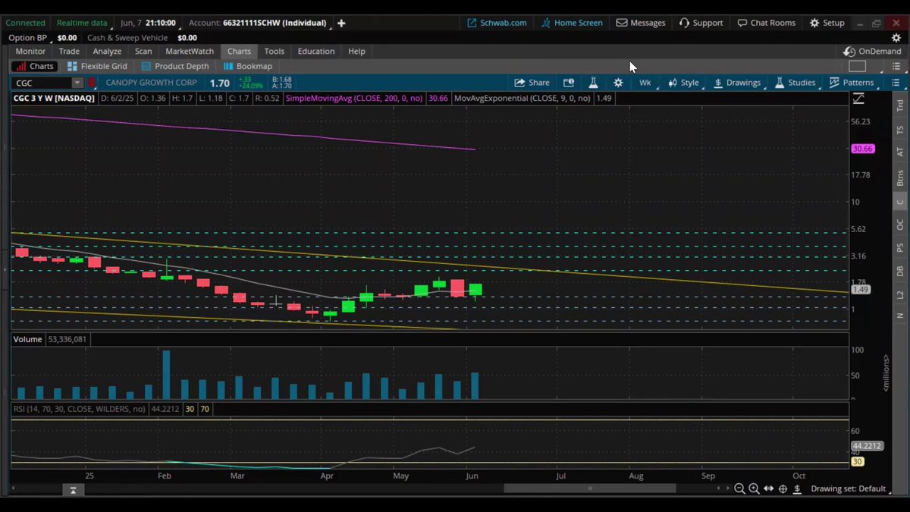Click the plus icon beside account name
This screenshot has width=910, height=512.
click(341, 23)
